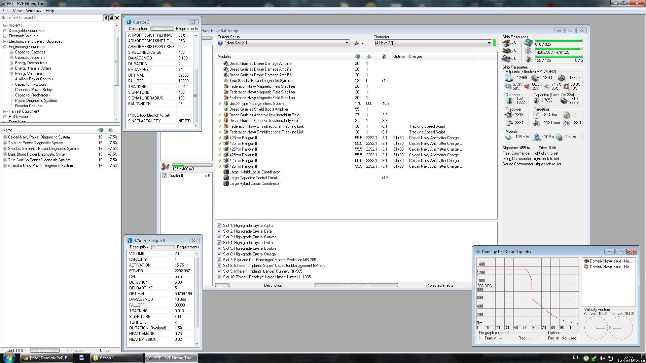This screenshot has height=363, width=646.
Task: Switch to Requirements tab in 425mm Railgun II window
Action: pos(188,247)
